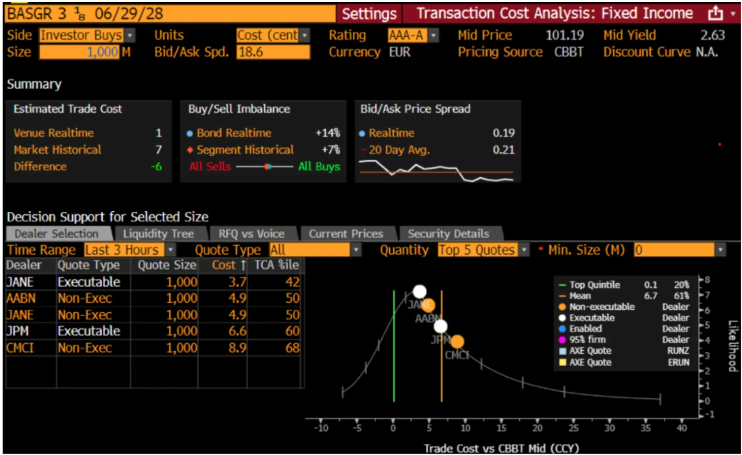Click the export share icon

coord(715,14)
